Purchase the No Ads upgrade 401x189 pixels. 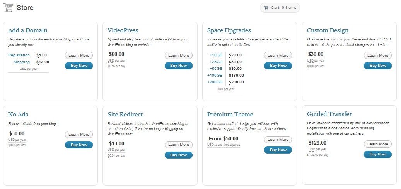click(x=79, y=145)
